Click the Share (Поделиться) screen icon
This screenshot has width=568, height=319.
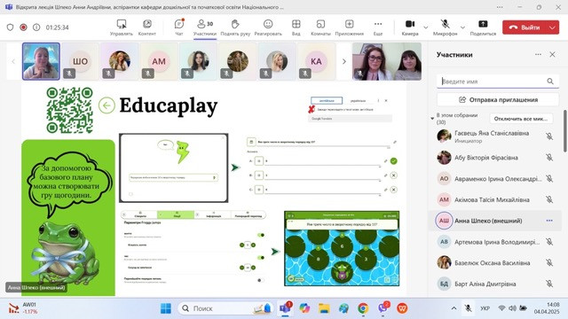[483, 24]
